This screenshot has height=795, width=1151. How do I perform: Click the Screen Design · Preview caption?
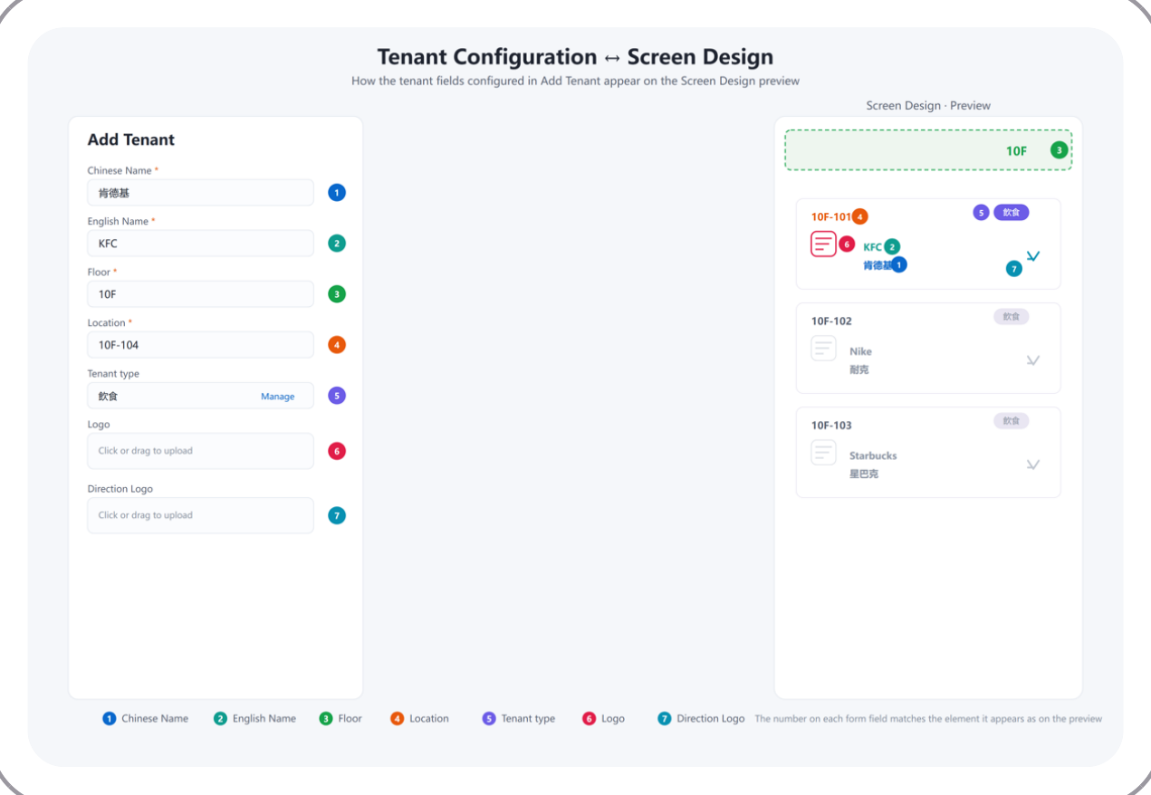point(928,106)
